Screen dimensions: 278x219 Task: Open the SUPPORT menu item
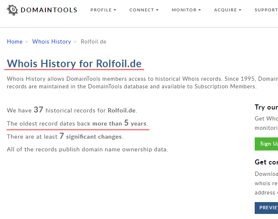click(x=266, y=10)
